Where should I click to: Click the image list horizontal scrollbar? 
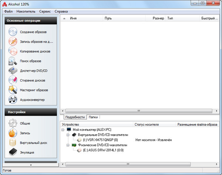click(x=139, y=110)
